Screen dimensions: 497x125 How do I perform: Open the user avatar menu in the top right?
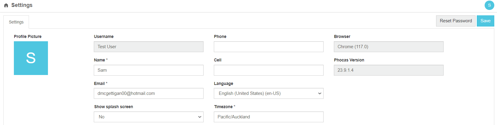point(489,5)
